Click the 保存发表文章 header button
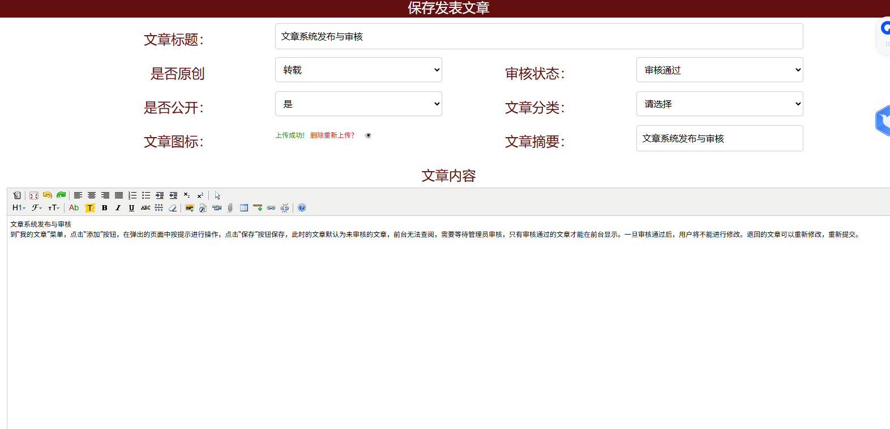The image size is (890, 429). pyautogui.click(x=448, y=8)
